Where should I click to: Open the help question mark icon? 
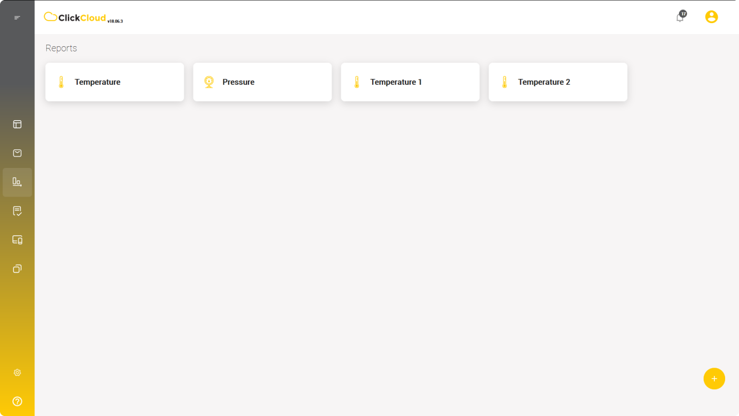click(x=17, y=401)
